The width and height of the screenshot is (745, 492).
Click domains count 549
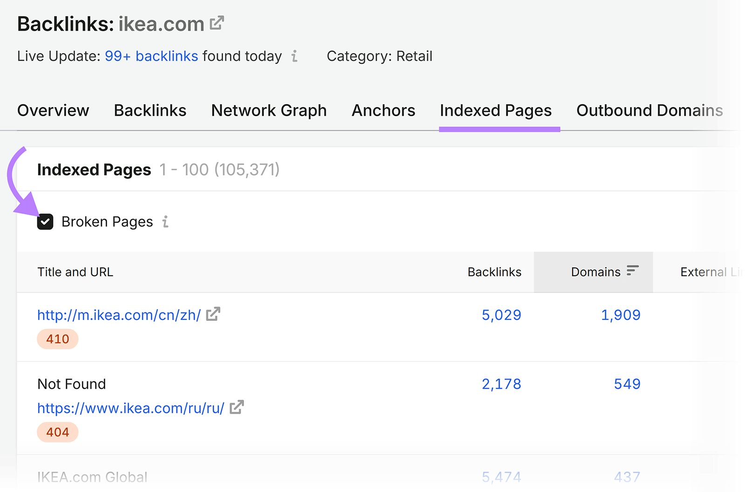(x=627, y=384)
